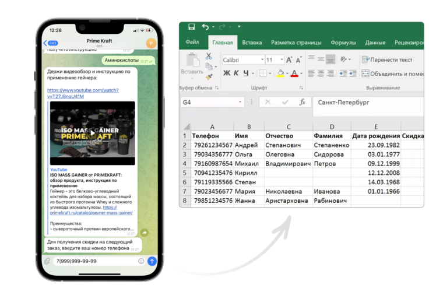Click the Select All corner triangle

187,126
